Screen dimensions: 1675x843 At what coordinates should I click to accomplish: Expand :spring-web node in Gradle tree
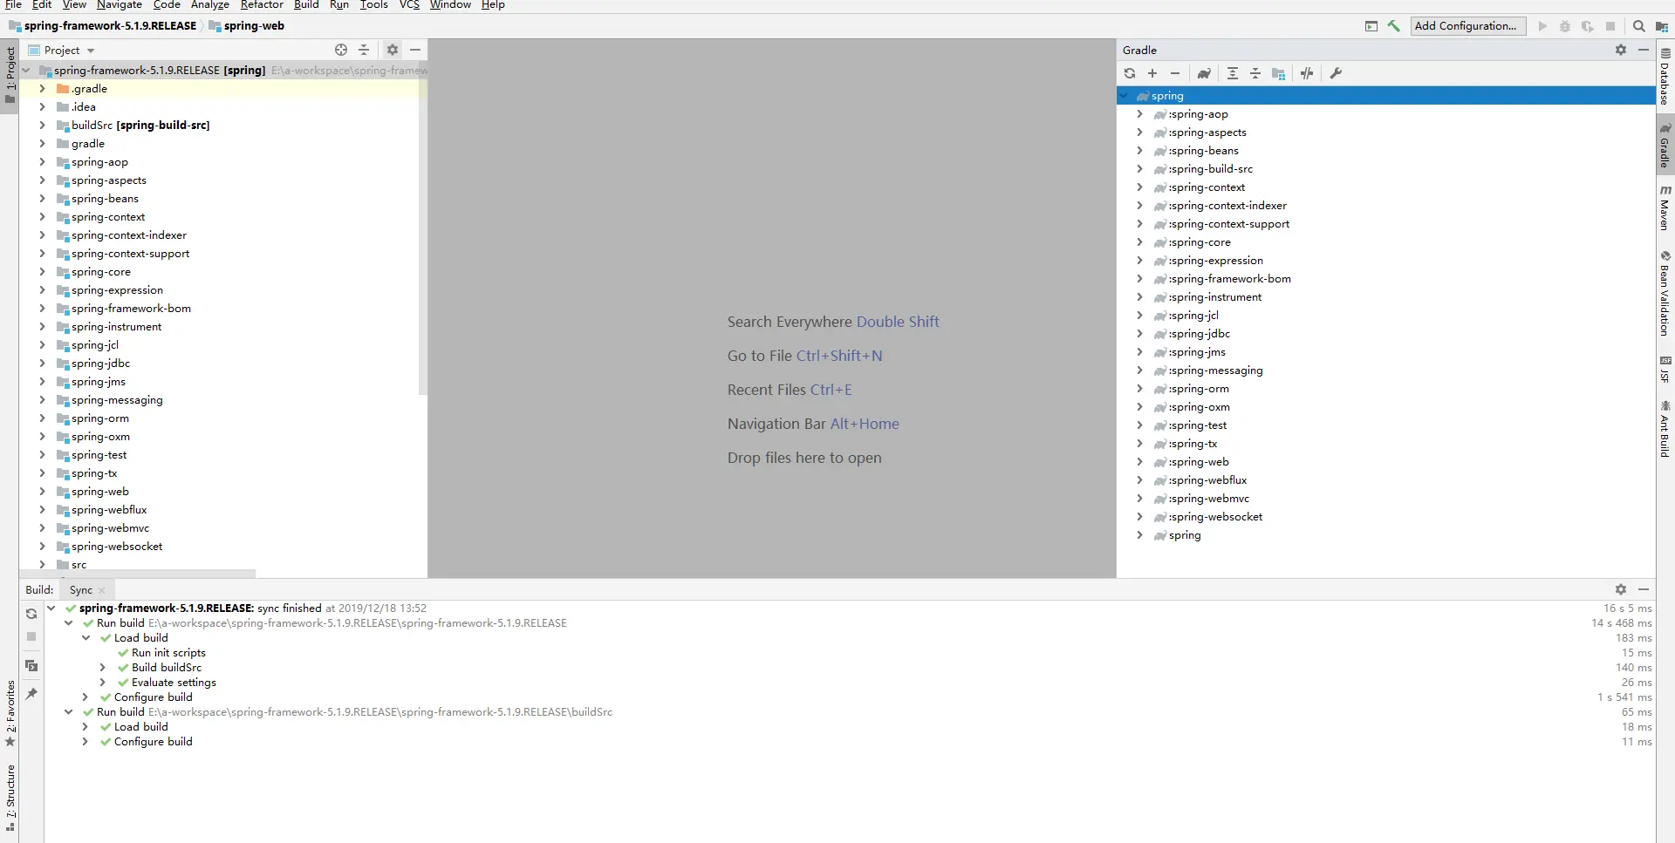pos(1139,462)
